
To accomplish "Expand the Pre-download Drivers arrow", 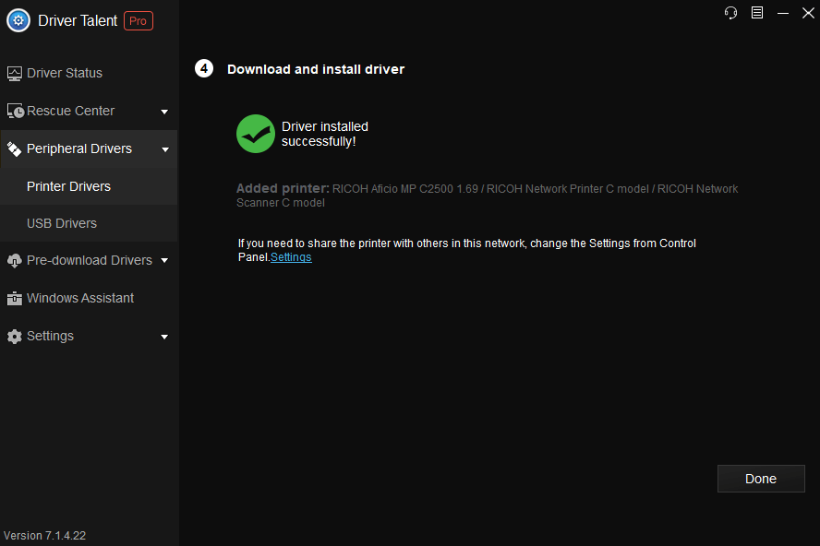I will (164, 260).
